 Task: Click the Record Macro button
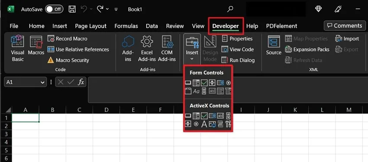click(68, 39)
